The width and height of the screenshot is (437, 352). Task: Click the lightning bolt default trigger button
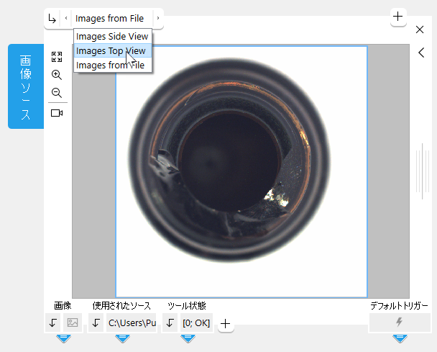[400, 322]
